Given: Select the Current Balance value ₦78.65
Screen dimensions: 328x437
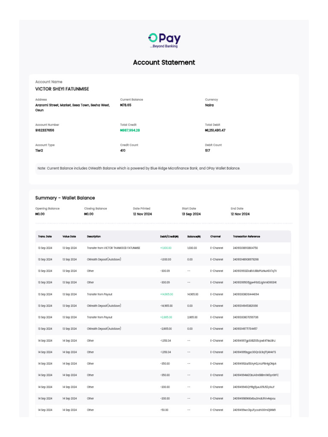Looking at the screenshot, I should 126,105.
